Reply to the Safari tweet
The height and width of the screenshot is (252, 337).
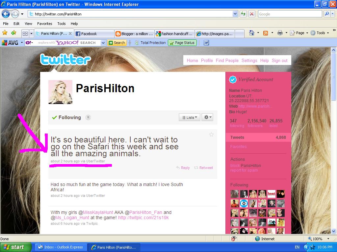(x=183, y=168)
